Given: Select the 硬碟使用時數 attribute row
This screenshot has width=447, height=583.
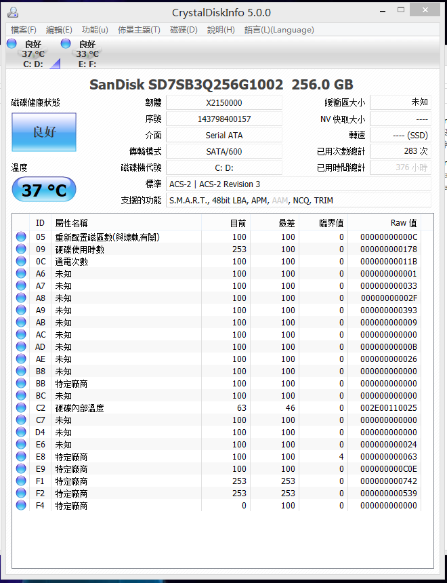Looking at the screenshot, I should 217,249.
